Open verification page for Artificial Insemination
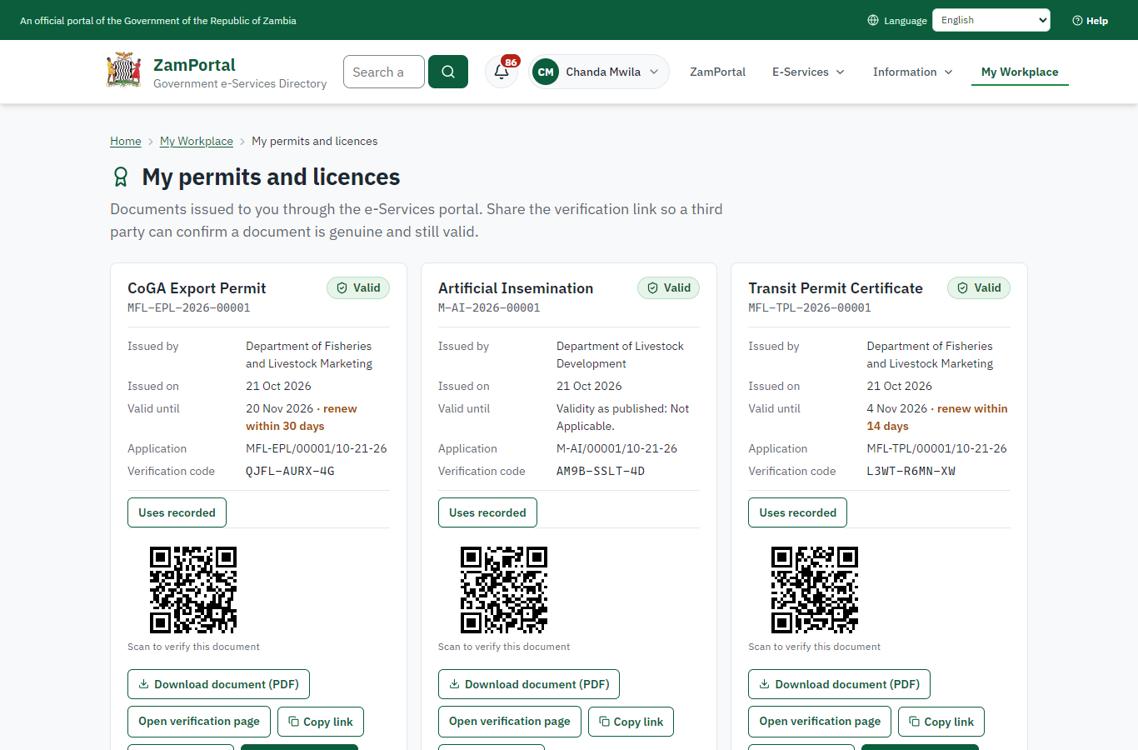The width and height of the screenshot is (1138, 750). pyautogui.click(x=510, y=722)
